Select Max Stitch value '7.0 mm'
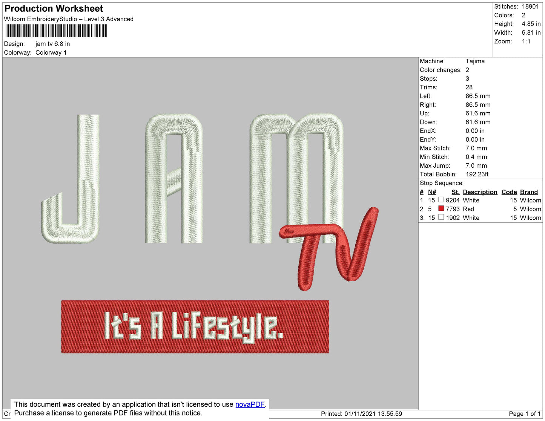 476,148
